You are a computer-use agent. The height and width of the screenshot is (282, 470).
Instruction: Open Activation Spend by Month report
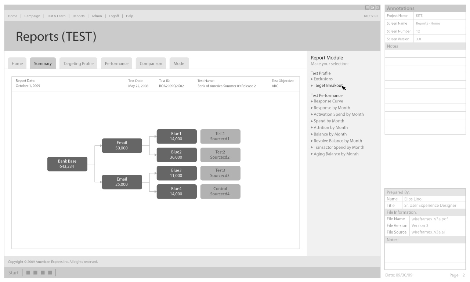[x=339, y=115]
